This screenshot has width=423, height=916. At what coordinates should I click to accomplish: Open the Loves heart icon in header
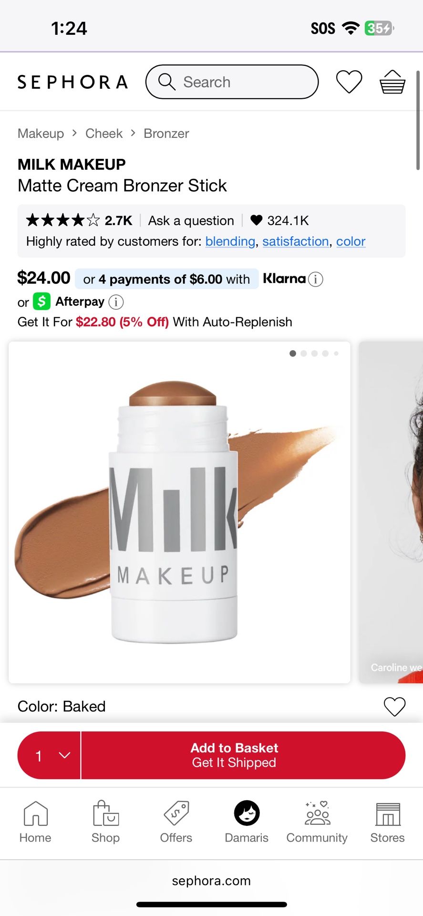pos(349,82)
